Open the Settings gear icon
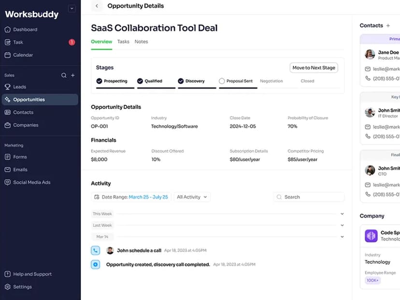400x300 pixels. (8, 287)
